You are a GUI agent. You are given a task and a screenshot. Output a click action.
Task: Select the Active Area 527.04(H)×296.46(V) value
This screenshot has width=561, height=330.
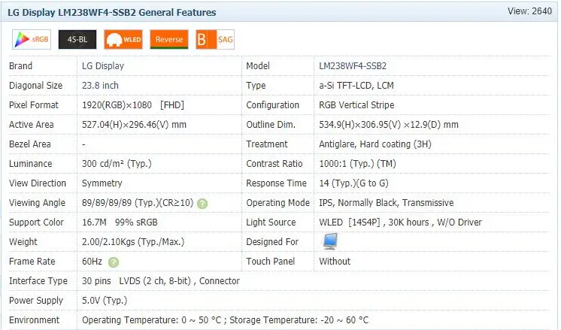[134, 125]
